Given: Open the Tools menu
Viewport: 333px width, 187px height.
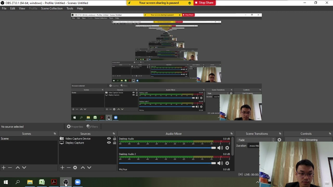Looking at the screenshot, I should point(70,8).
